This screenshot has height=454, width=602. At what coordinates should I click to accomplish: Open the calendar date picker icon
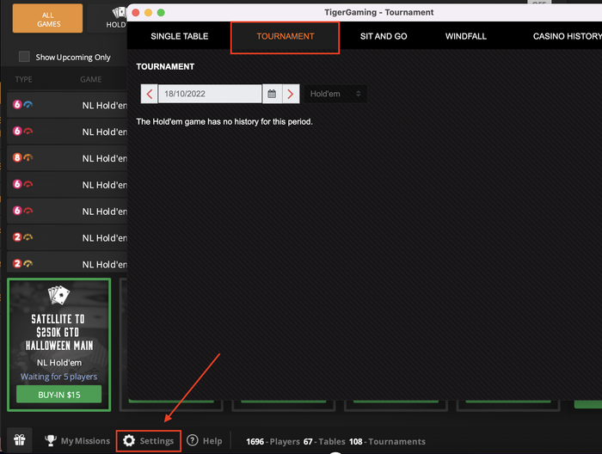coord(272,94)
